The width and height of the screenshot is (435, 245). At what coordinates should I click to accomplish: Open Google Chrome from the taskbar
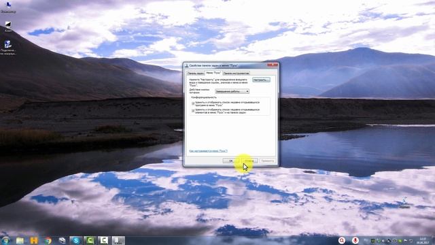(48, 240)
